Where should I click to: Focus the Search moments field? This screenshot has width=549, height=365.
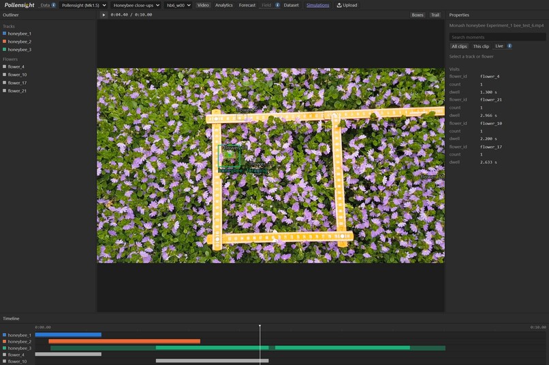point(497,37)
